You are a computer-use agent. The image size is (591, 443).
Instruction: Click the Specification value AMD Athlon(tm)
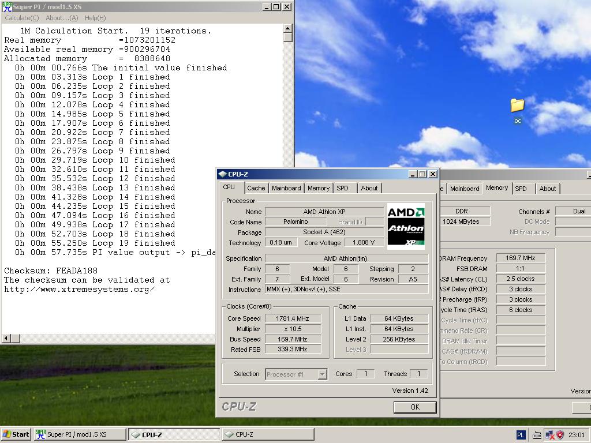(x=346, y=258)
